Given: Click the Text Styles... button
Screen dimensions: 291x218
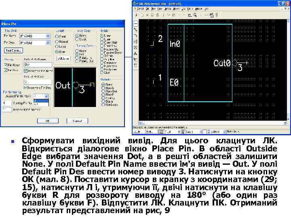Looking at the screenshot, I should pos(13,50).
